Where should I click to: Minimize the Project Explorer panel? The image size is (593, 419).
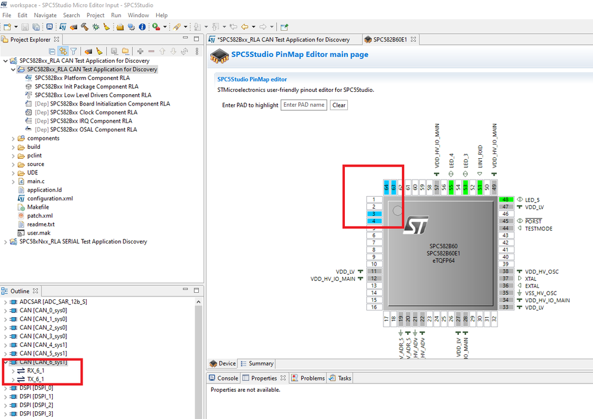point(185,38)
